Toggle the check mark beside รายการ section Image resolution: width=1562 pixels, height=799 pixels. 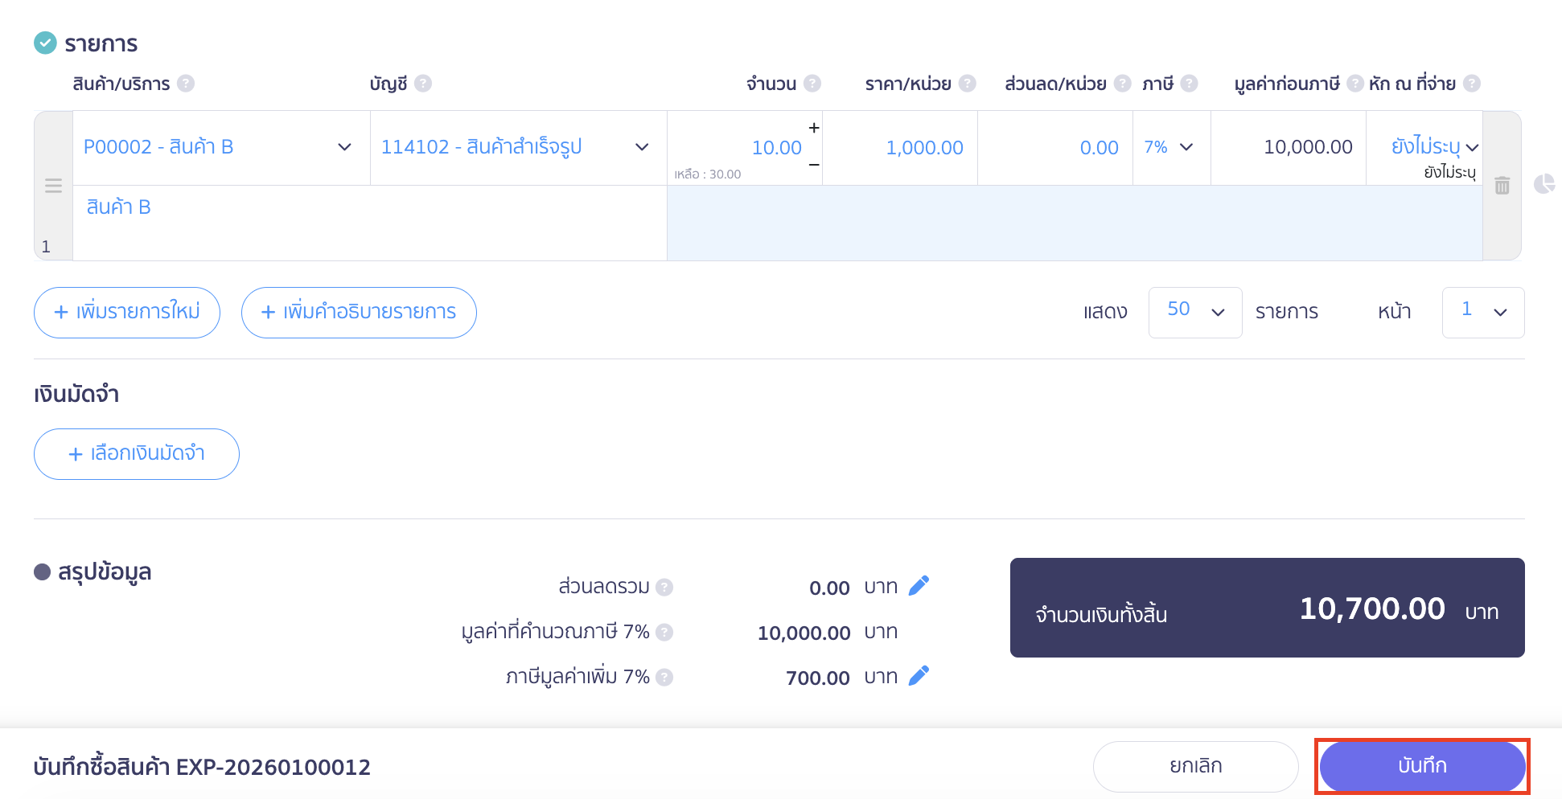pos(44,43)
